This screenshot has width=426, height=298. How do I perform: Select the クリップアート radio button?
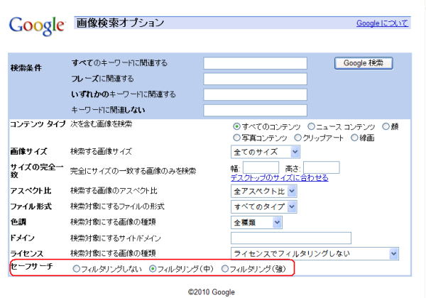pos(297,138)
